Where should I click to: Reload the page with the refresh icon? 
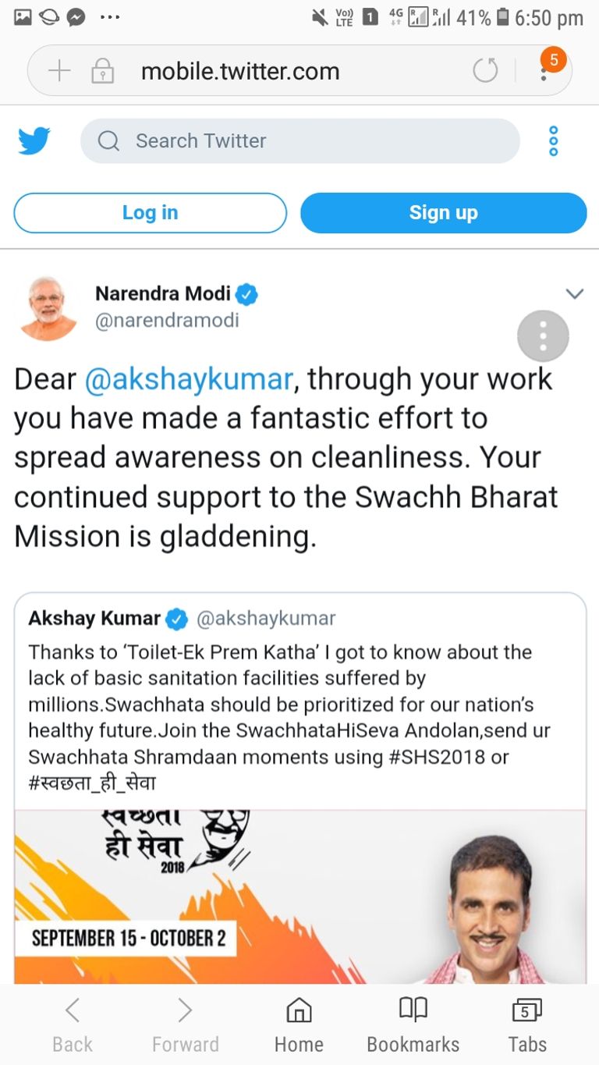485,72
